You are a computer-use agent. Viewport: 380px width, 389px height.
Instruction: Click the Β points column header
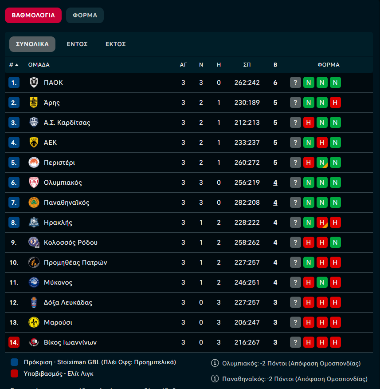pos(275,65)
